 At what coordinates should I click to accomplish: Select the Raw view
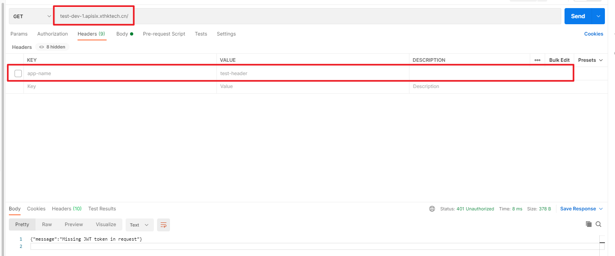(x=47, y=225)
